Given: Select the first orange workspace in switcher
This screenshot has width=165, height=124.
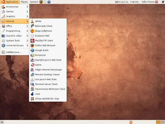Looking at the screenshot, I should [x=158, y=122].
